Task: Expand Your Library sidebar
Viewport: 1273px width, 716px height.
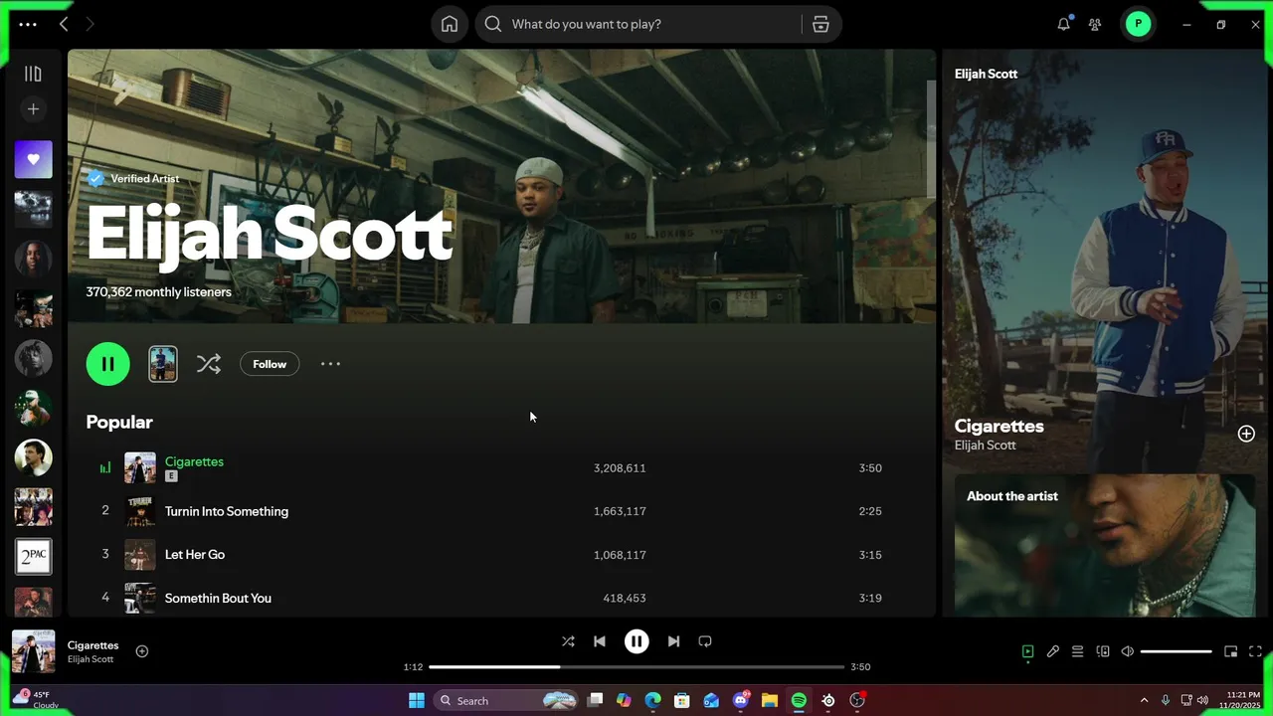Action: (33, 74)
